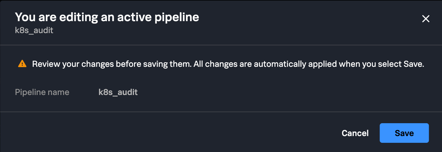Click the X icon in the dialog header

pos(425,19)
